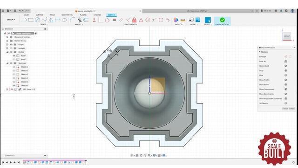Viewport: 298px width, 168px height.
Task: Open the Help question mark icon
Action: coord(286,11)
